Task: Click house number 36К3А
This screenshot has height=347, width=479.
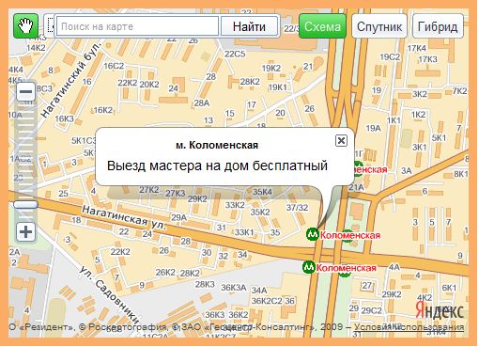Action: point(234,288)
